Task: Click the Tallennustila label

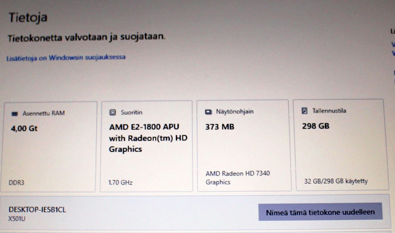Action: [329, 111]
